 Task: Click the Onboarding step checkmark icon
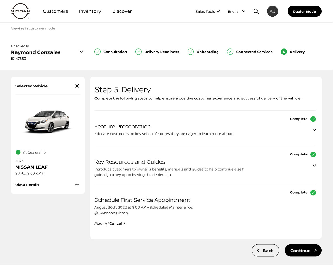point(191,52)
